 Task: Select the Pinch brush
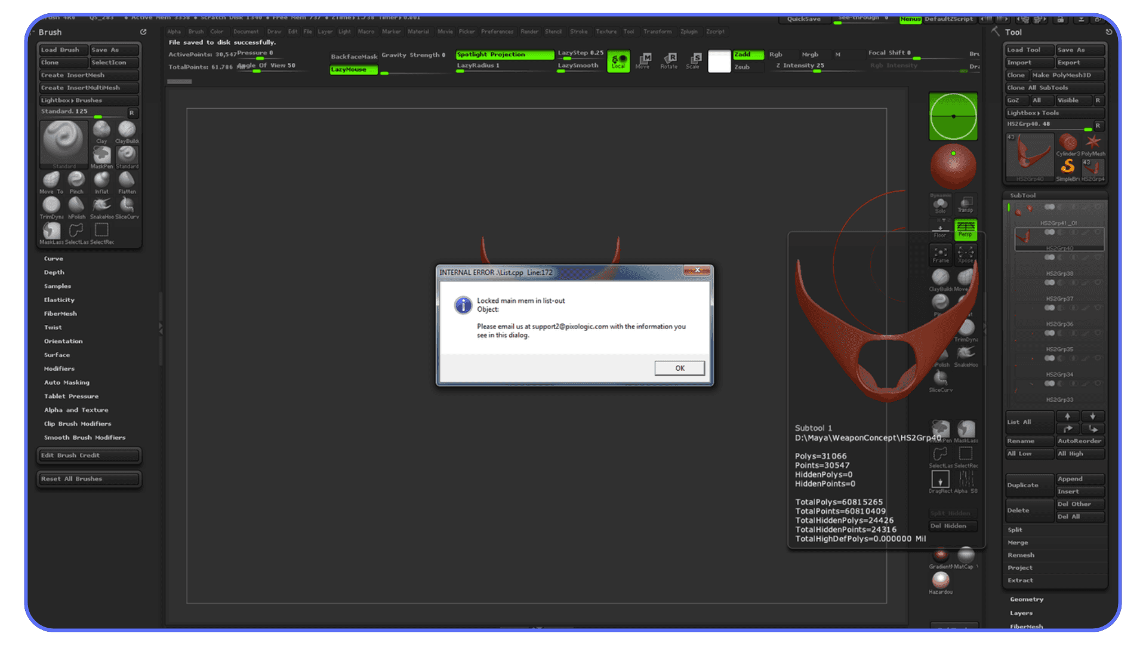(76, 182)
